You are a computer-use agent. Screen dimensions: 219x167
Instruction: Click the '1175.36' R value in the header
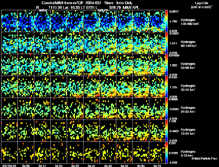[55, 7]
